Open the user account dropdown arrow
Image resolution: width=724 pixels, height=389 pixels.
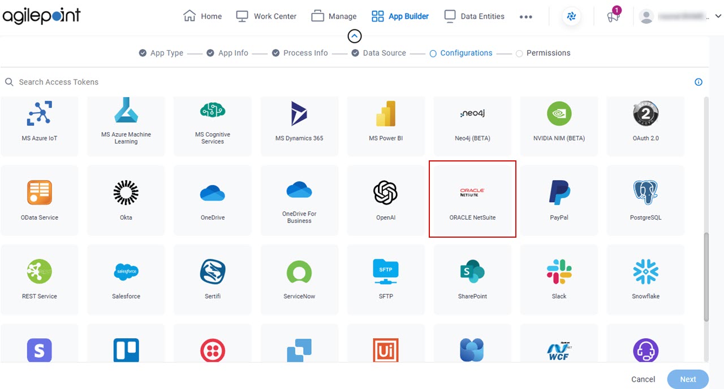click(718, 17)
